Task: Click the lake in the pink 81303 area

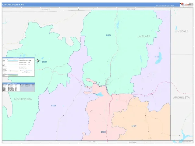Action: pyautogui.click(x=100, y=94)
